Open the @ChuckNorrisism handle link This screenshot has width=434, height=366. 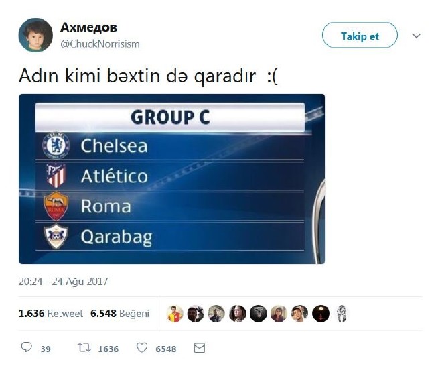pyautogui.click(x=100, y=44)
